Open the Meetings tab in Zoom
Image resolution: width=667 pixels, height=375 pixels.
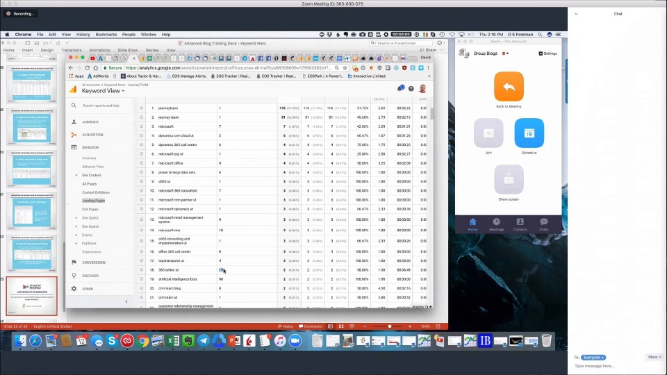pyautogui.click(x=496, y=224)
